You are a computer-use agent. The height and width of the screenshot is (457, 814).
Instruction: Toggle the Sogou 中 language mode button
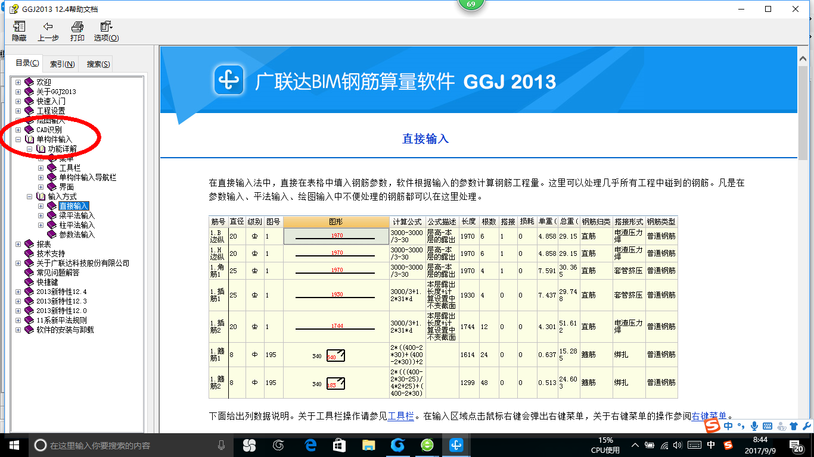point(728,426)
